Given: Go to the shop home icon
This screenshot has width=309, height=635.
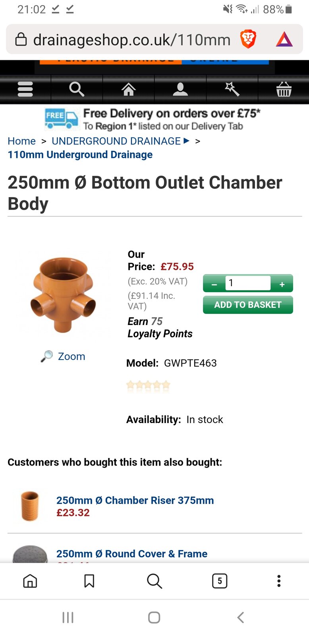Looking at the screenshot, I should tap(128, 89).
